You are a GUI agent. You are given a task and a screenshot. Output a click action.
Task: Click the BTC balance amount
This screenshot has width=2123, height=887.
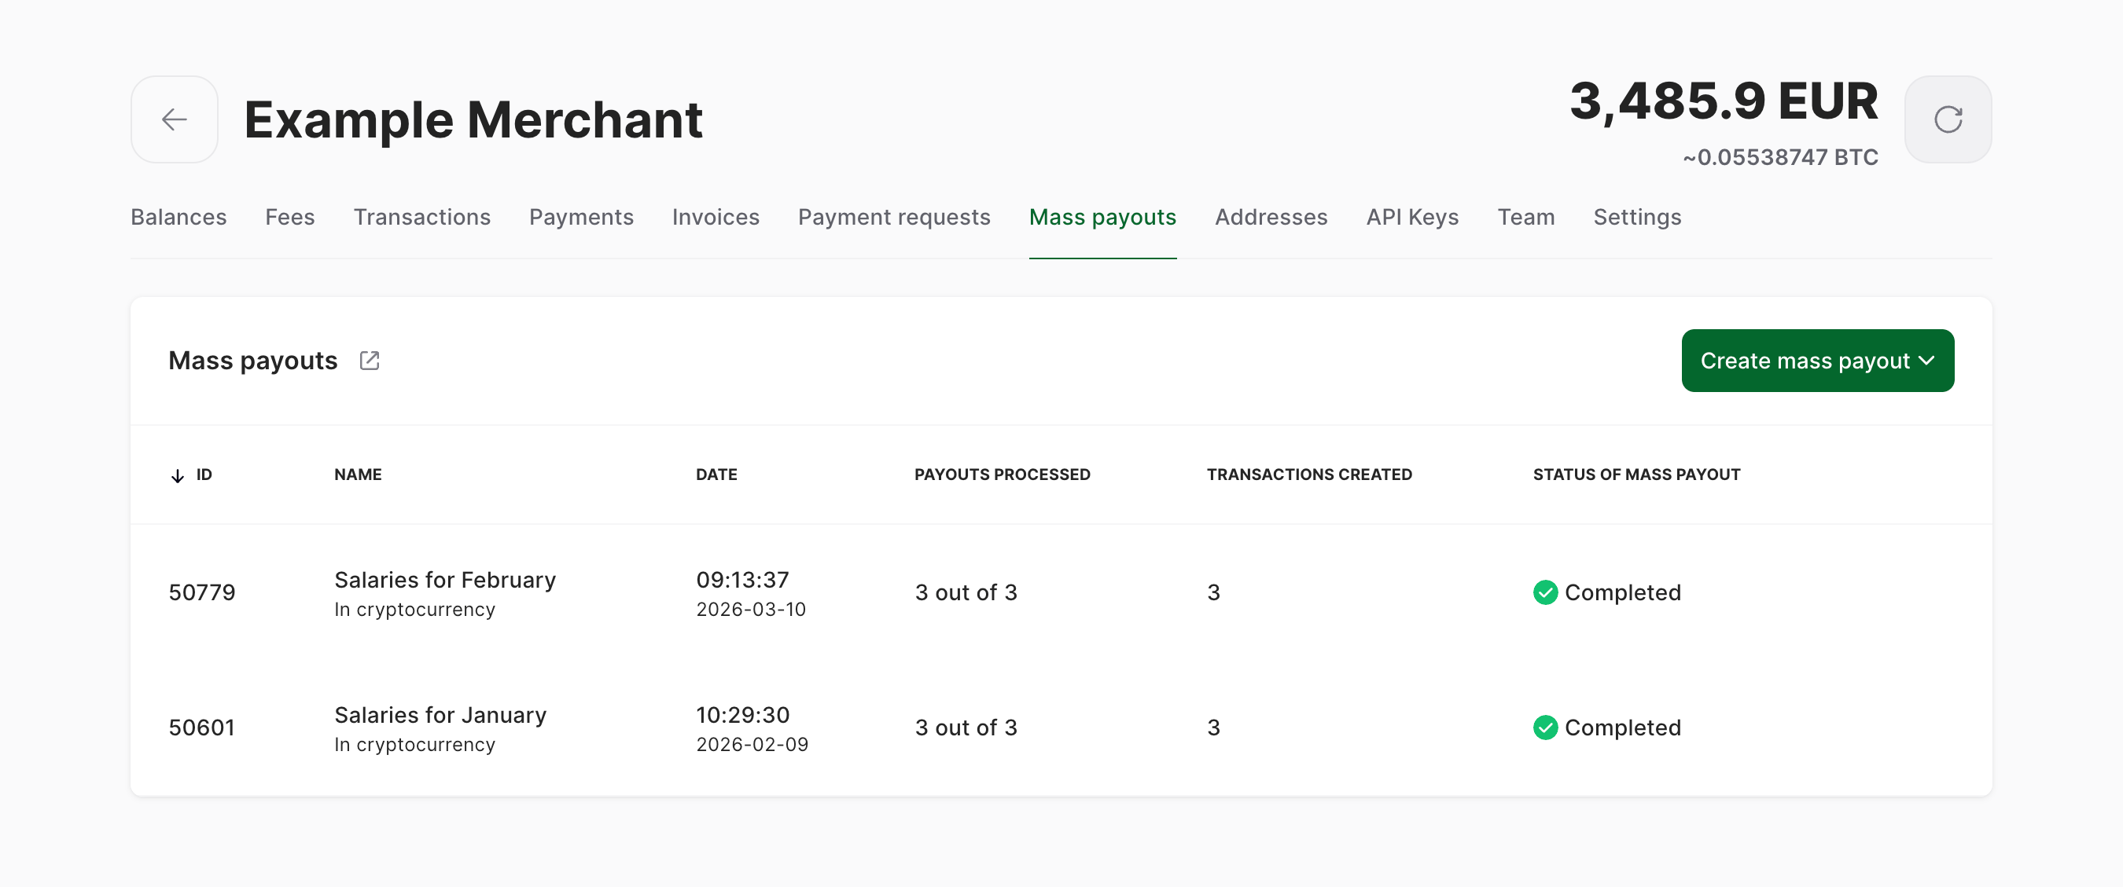pos(1779,156)
